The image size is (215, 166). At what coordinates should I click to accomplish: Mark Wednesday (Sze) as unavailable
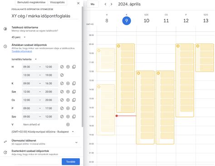point(62,92)
